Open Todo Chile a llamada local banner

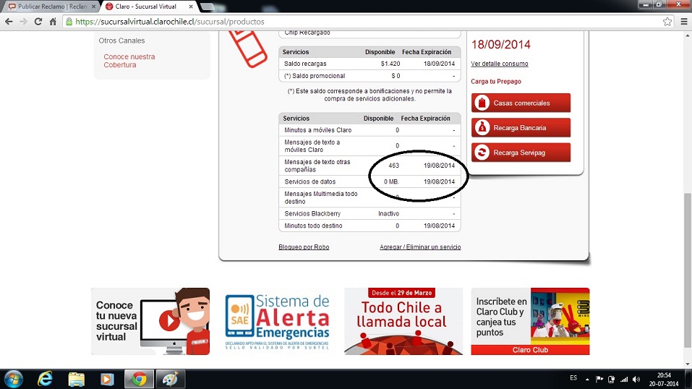[403, 322]
